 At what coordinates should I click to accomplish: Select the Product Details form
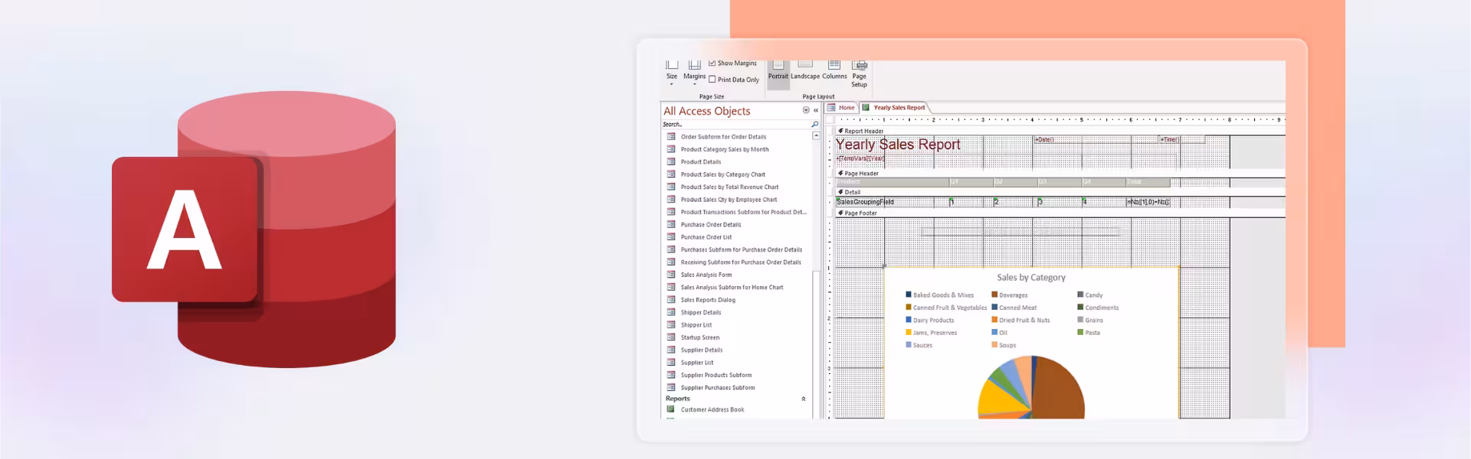700,162
